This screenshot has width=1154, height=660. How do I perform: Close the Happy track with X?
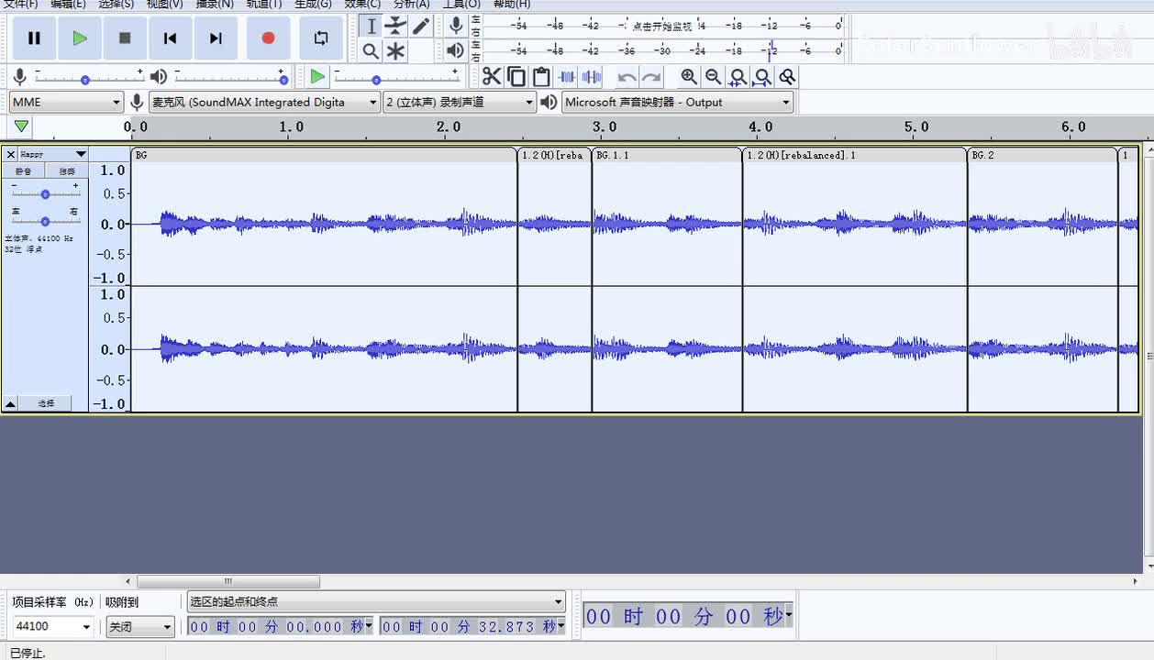coord(11,154)
